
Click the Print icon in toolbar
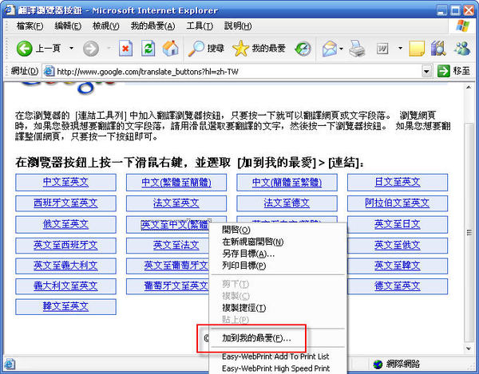(357, 48)
